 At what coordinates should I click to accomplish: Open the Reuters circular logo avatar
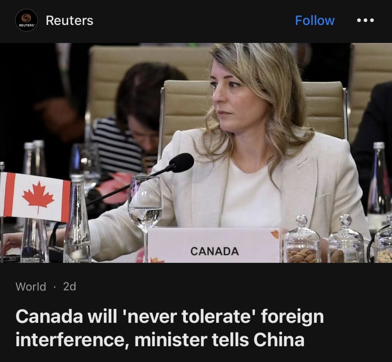click(x=26, y=20)
